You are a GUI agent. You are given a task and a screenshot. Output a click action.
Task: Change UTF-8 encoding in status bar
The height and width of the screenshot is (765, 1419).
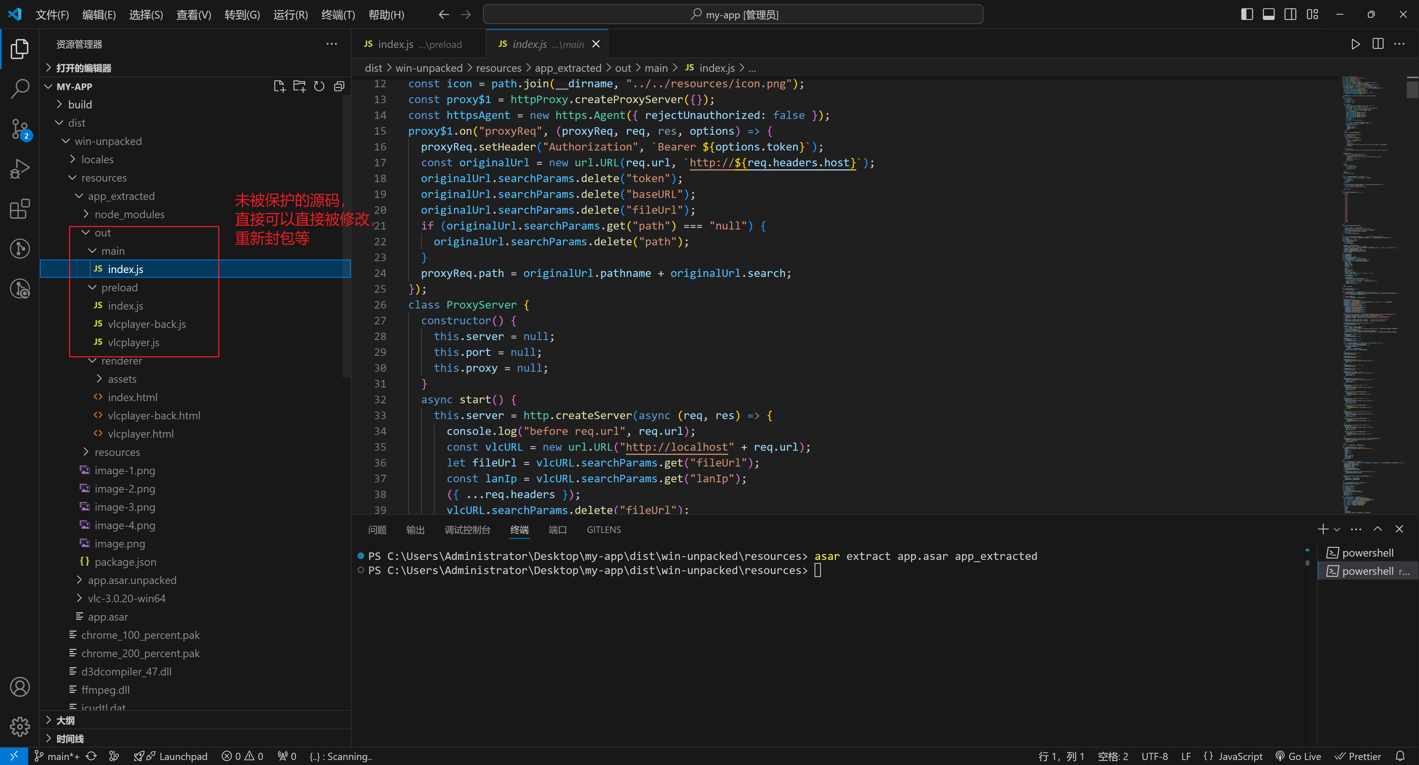[1154, 756]
